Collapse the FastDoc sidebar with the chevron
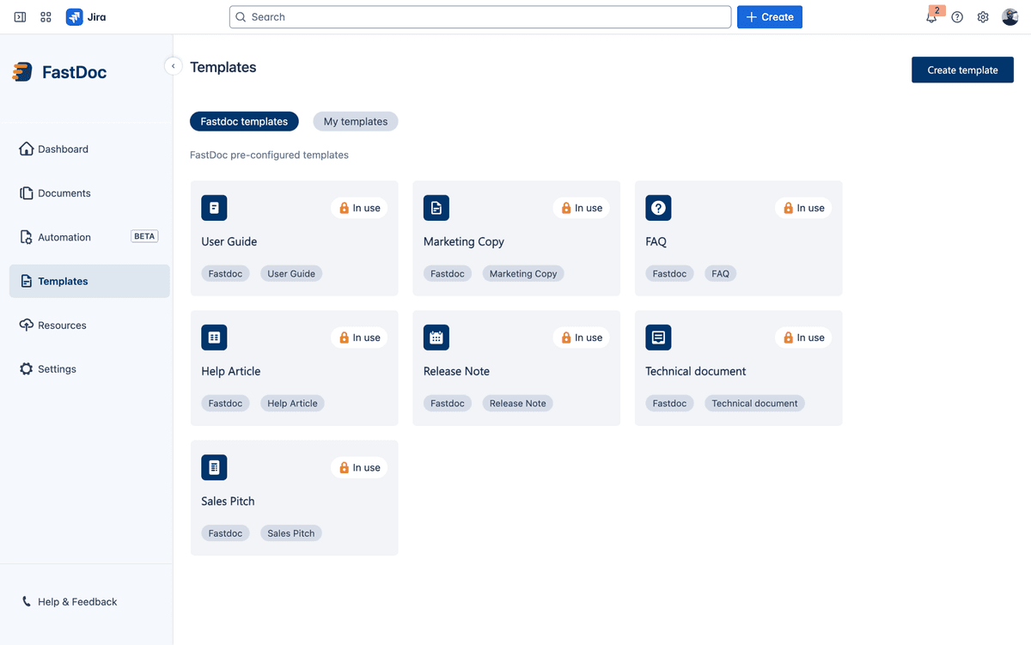Screen dimensions: 1031x645 [173, 65]
